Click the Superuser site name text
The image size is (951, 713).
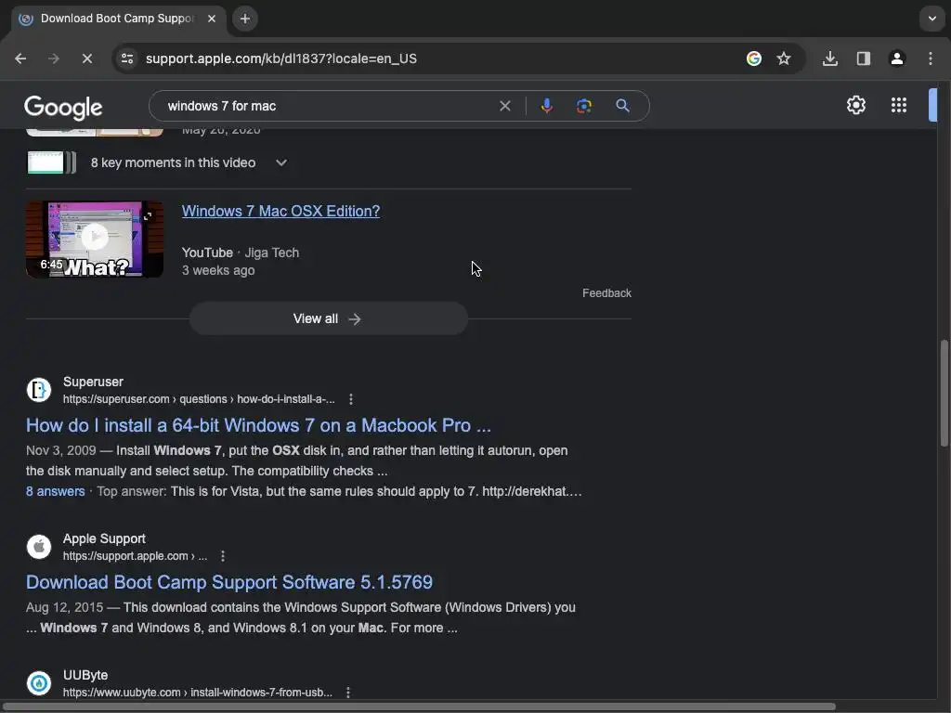pos(93,382)
